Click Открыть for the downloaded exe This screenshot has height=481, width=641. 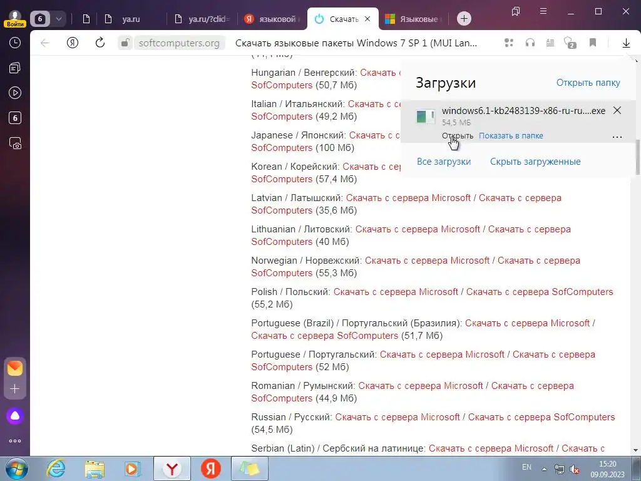[458, 136]
